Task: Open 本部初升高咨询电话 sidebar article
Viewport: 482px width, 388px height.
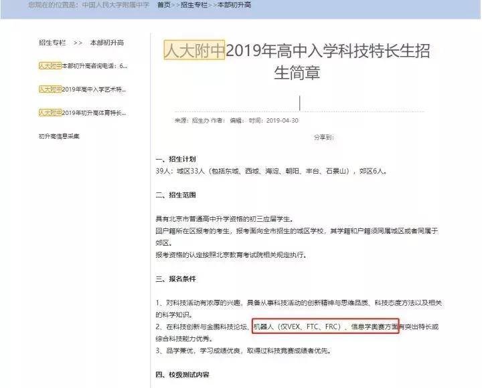Action: (83, 66)
